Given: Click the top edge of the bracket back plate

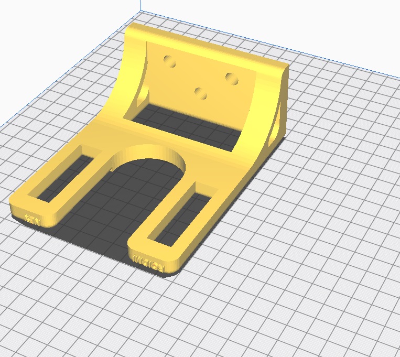Looking at the screenshot, I should (210, 42).
